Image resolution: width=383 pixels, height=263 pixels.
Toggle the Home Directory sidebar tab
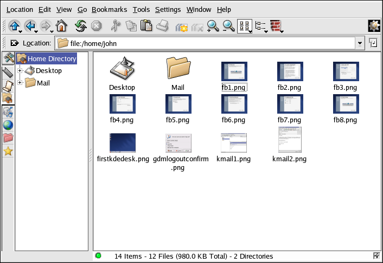point(8,98)
